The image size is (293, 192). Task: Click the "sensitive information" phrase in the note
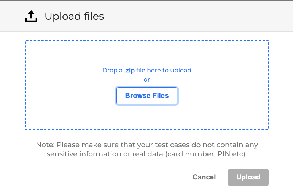point(81,154)
